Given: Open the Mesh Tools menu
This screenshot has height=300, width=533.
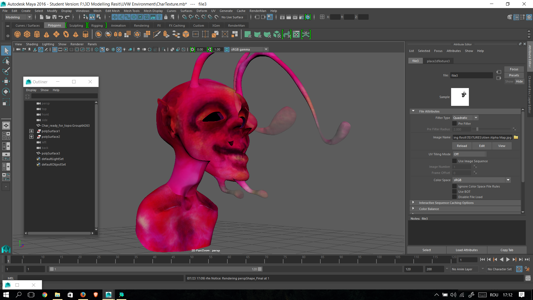Looking at the screenshot, I should coord(132,11).
